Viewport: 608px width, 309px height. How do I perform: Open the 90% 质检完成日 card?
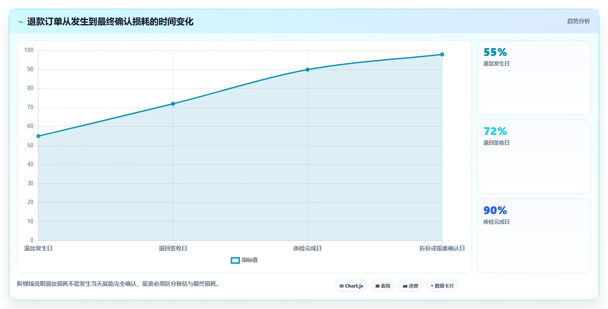pyautogui.click(x=534, y=236)
